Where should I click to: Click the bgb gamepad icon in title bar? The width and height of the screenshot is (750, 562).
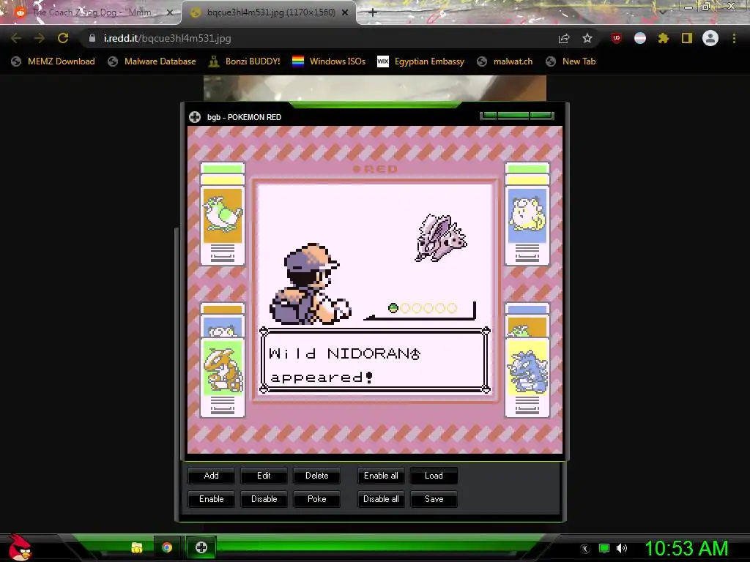(x=195, y=117)
